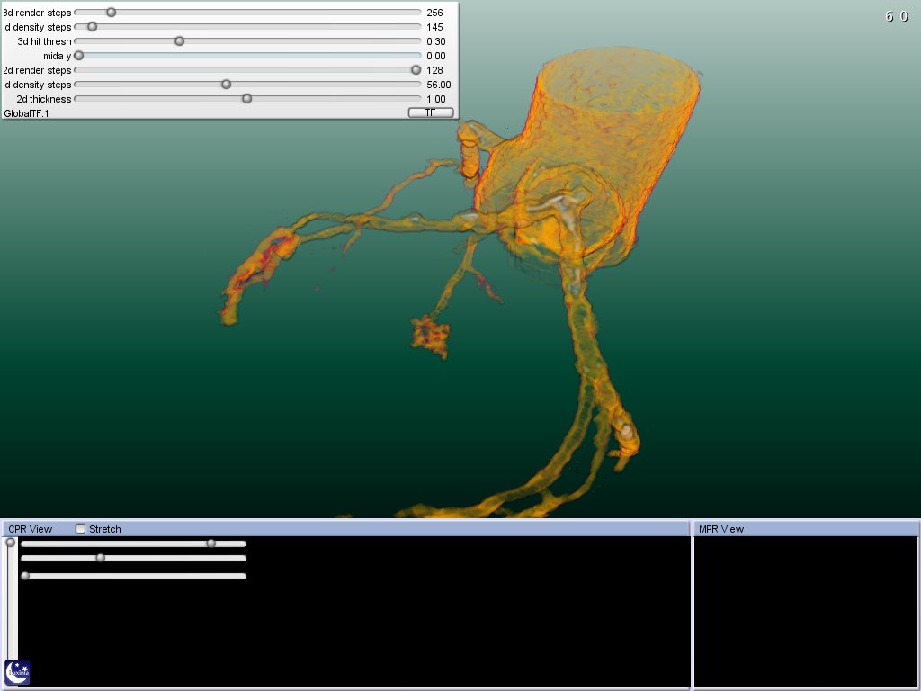Click the top CPR View horizontal slider handle
This screenshot has width=921, height=691.
tap(210, 543)
